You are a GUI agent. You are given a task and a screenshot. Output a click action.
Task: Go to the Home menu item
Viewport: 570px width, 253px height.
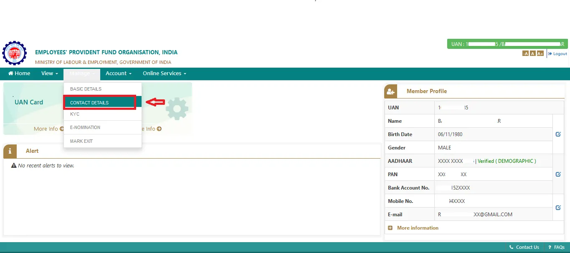[x=19, y=73]
